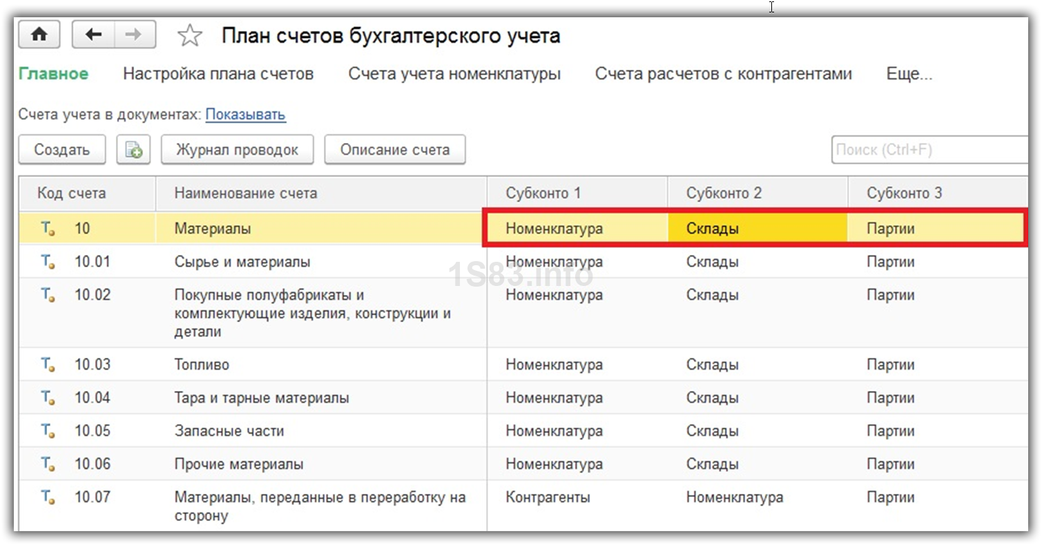The height and width of the screenshot is (545, 1042).
Task: Open Журнал проводок
Action: coord(237,150)
